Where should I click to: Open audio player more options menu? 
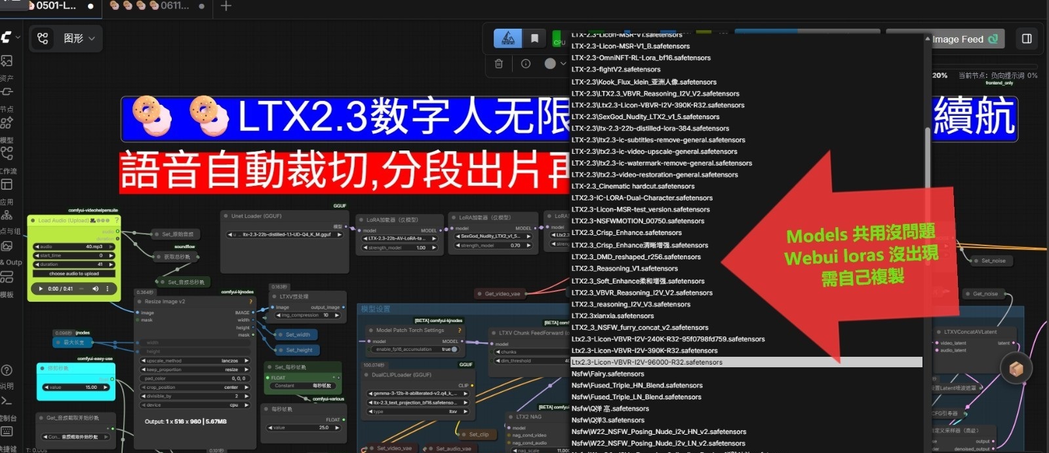[107, 289]
